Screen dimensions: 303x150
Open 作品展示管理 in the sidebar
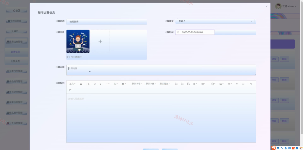point(17,113)
